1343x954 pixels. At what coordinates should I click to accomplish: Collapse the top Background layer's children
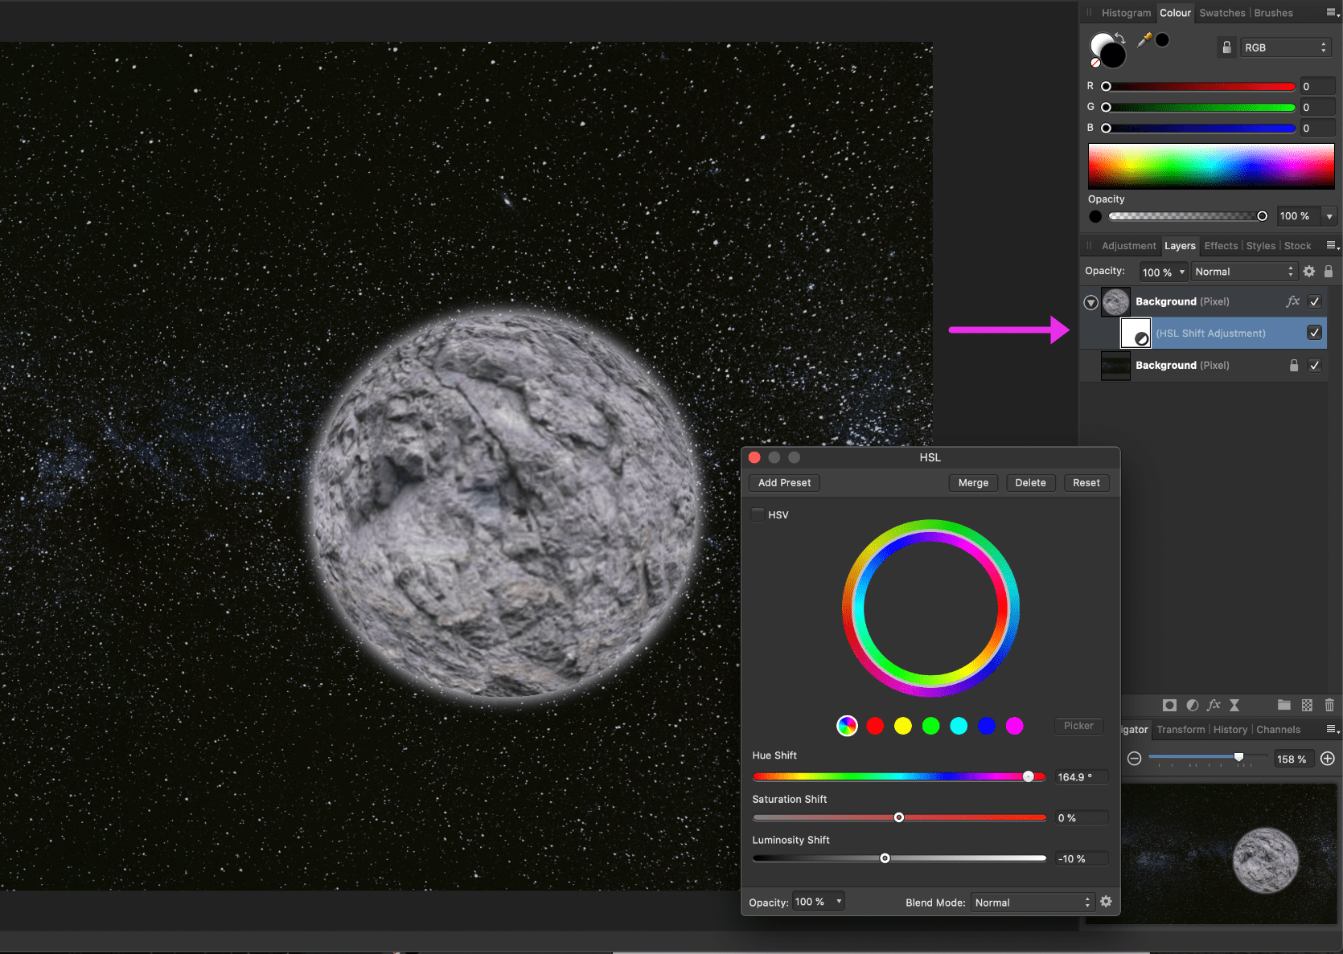pos(1090,302)
